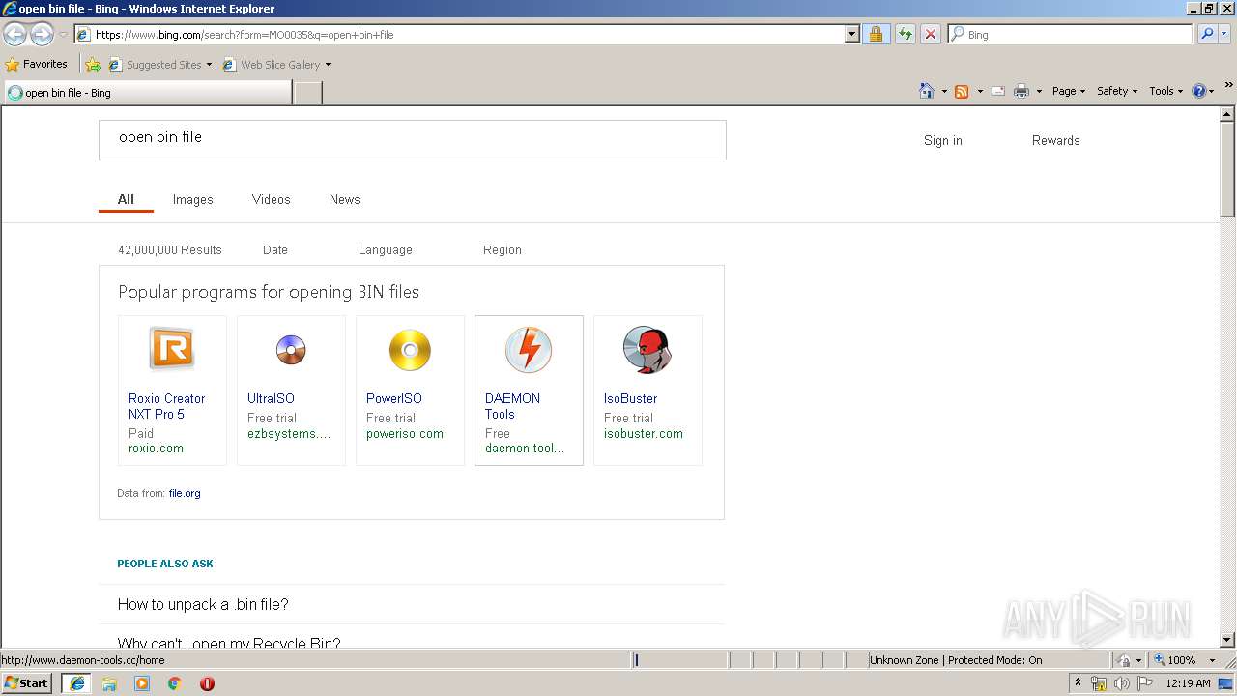Launch Google Chrome from the taskbar

(175, 683)
